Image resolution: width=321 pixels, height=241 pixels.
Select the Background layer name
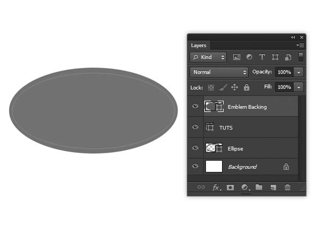242,167
